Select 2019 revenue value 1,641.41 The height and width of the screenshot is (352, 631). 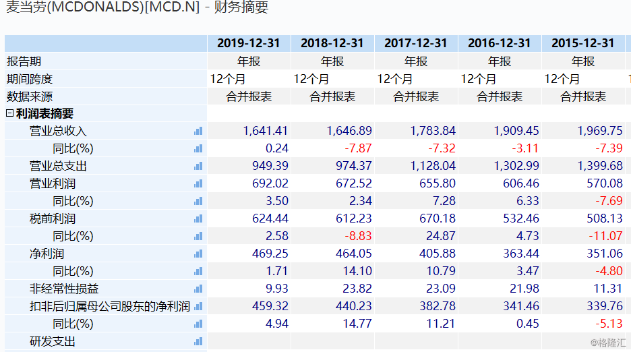[x=266, y=131]
